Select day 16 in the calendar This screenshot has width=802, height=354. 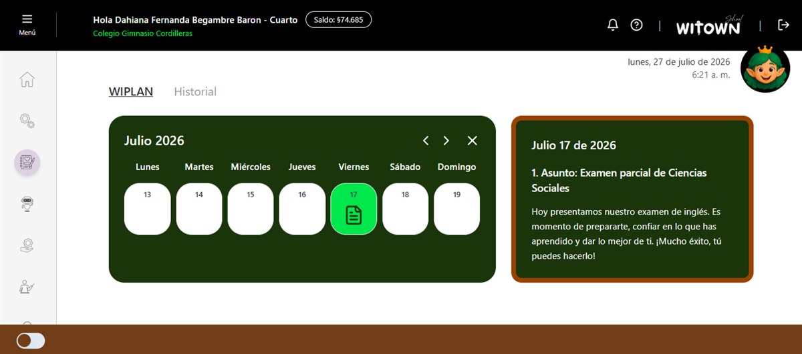(302, 209)
